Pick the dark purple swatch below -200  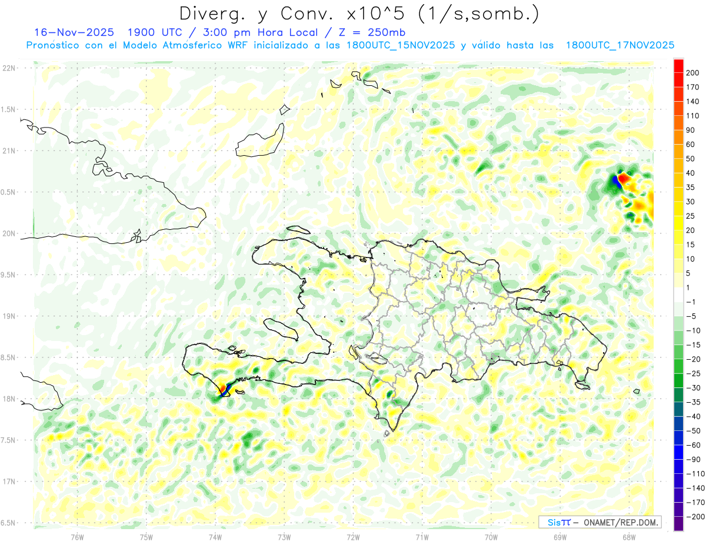(x=678, y=523)
